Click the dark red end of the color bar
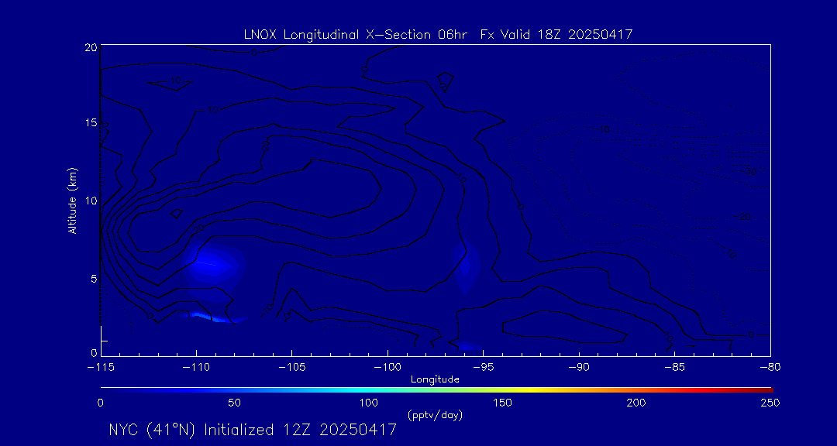The height and width of the screenshot is (446, 837). coord(766,390)
